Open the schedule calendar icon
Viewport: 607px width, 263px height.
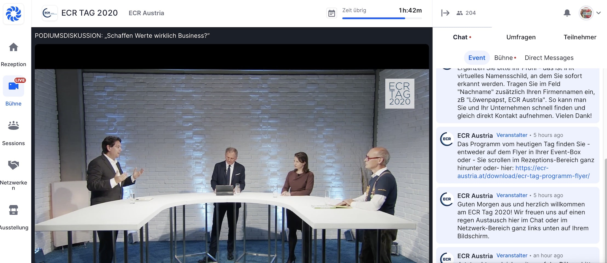click(x=331, y=13)
